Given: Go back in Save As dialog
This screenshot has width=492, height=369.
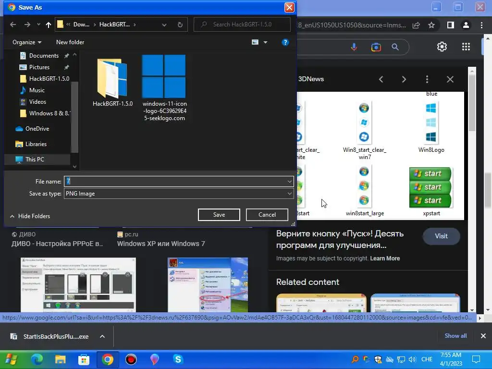Looking at the screenshot, I should [x=13, y=25].
